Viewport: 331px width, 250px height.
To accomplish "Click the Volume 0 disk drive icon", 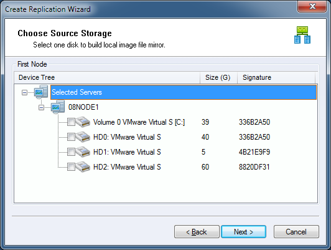I will [83, 122].
